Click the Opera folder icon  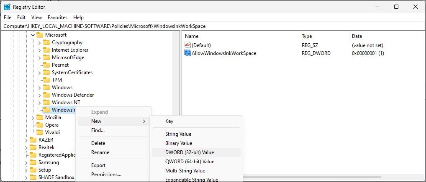click(x=40, y=125)
